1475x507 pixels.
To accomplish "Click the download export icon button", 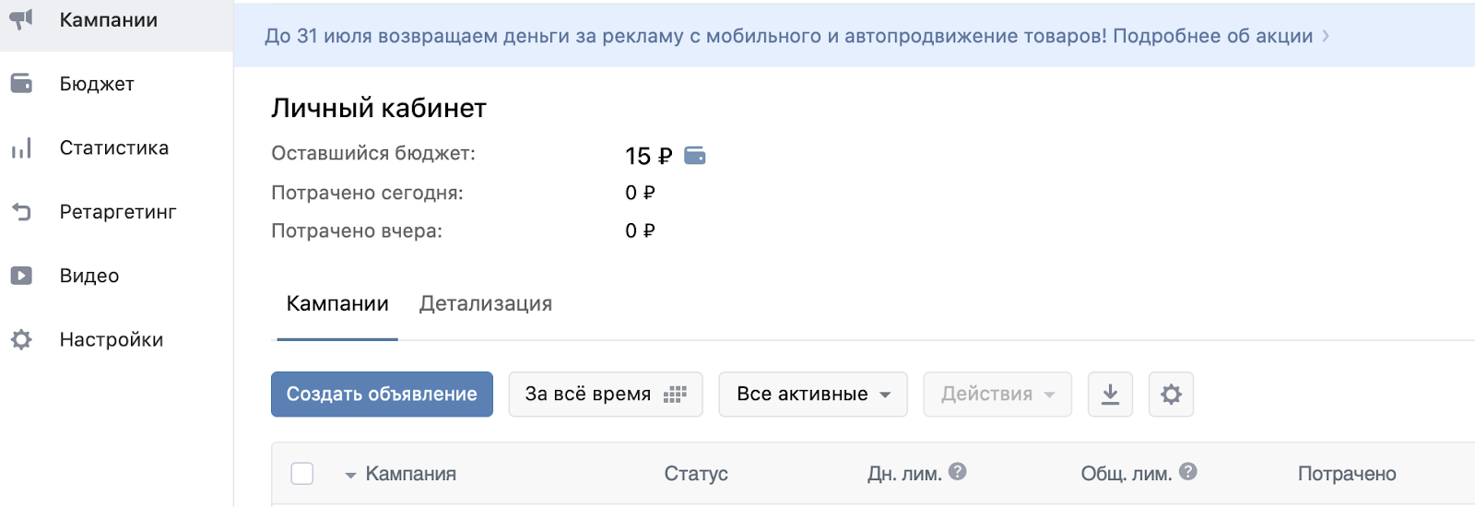I will pos(1110,395).
